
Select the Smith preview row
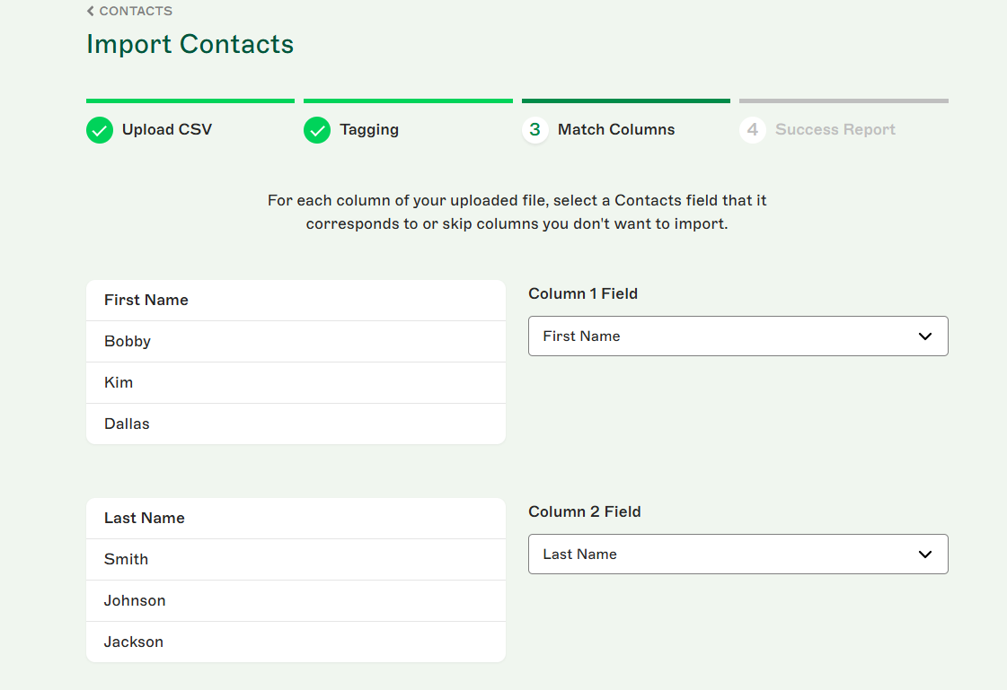296,559
